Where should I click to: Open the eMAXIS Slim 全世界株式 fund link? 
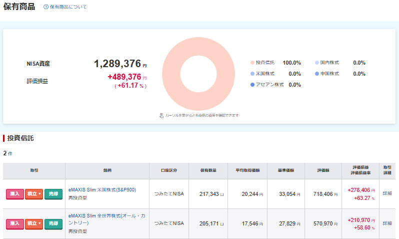point(103,219)
